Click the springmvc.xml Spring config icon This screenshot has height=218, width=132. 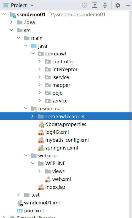[x=41, y=148]
